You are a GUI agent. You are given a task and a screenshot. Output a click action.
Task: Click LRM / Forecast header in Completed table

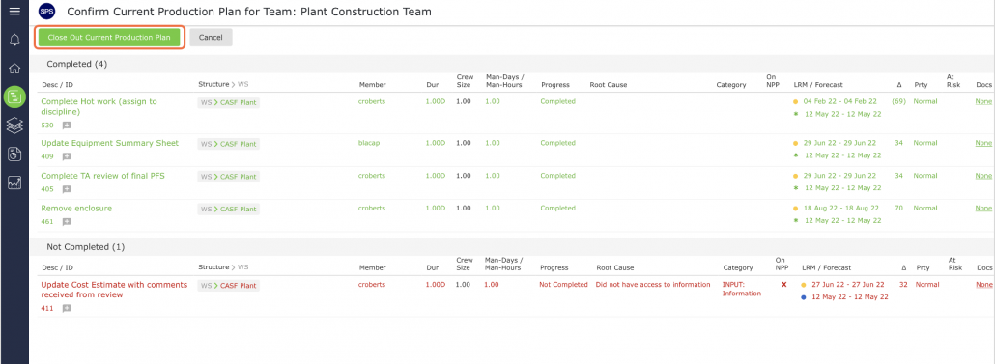818,84
